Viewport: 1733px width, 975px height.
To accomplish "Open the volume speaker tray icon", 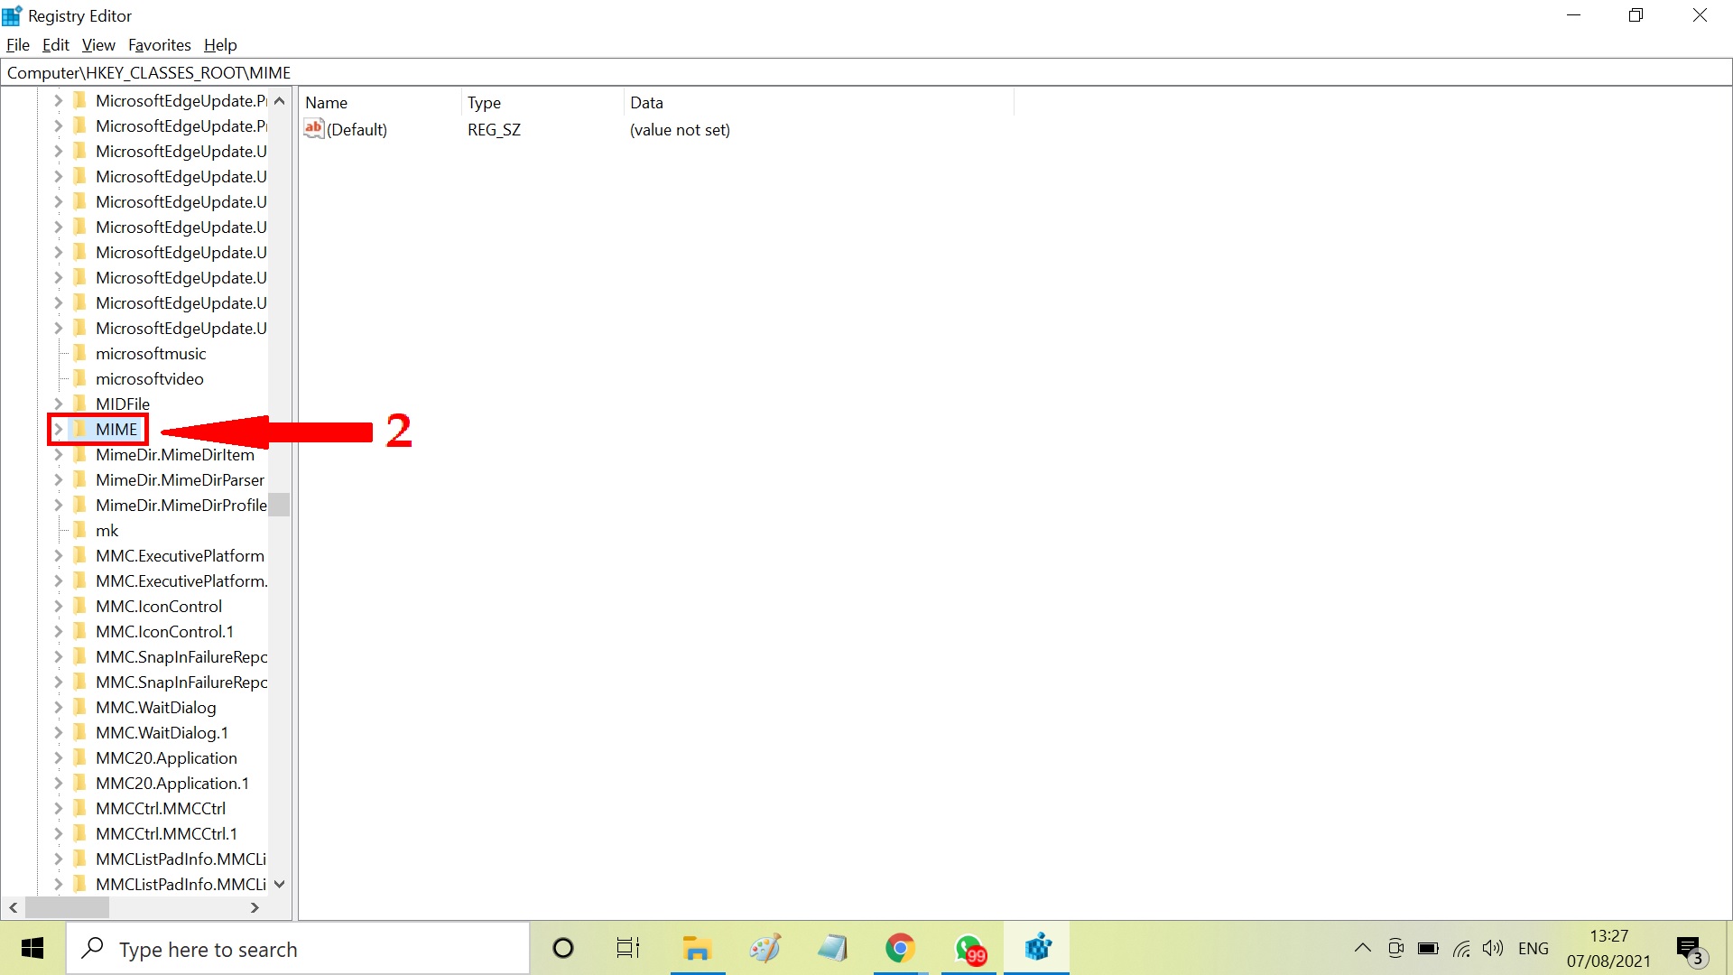I will (1493, 948).
